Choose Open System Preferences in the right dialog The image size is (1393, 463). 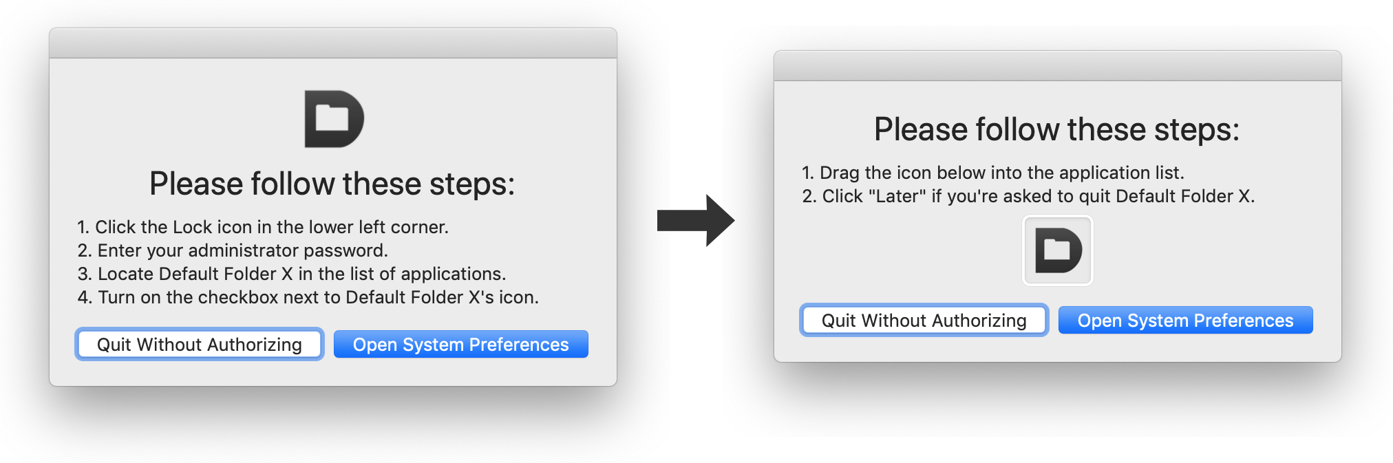click(1185, 321)
